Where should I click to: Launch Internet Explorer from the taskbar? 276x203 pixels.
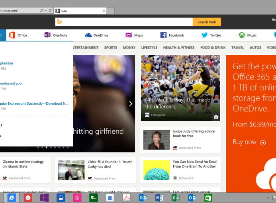coord(12,198)
